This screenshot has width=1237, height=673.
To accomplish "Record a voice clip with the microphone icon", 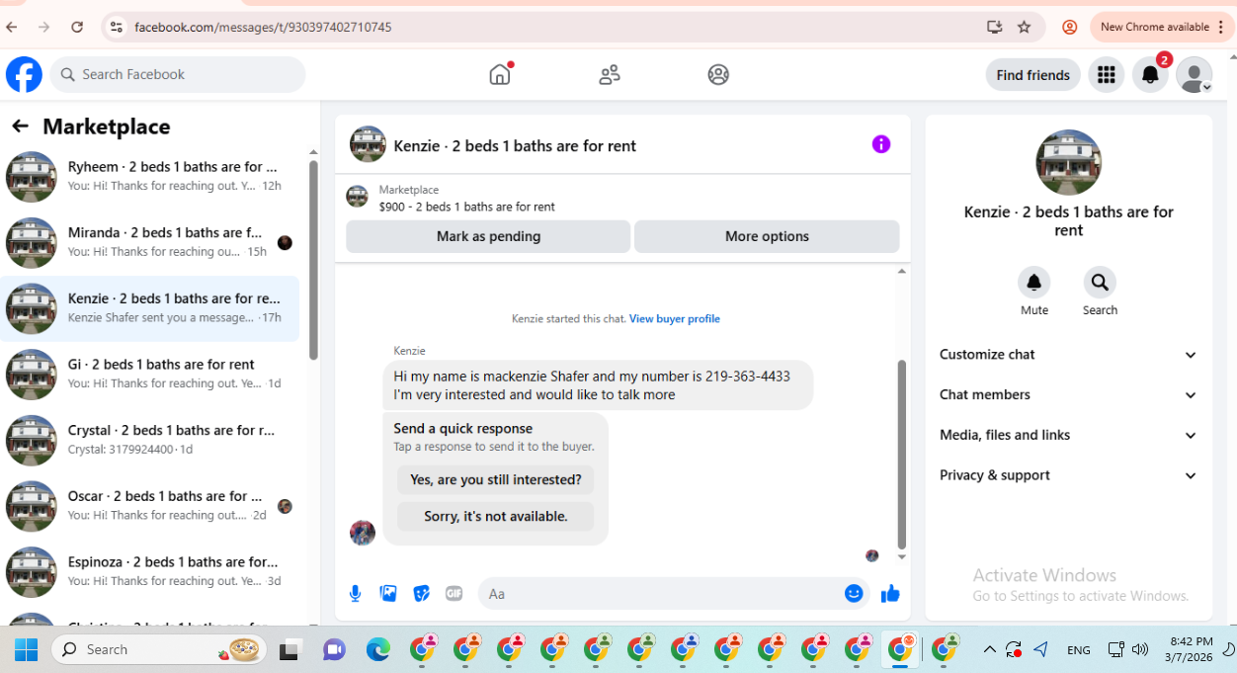I will tap(356, 593).
